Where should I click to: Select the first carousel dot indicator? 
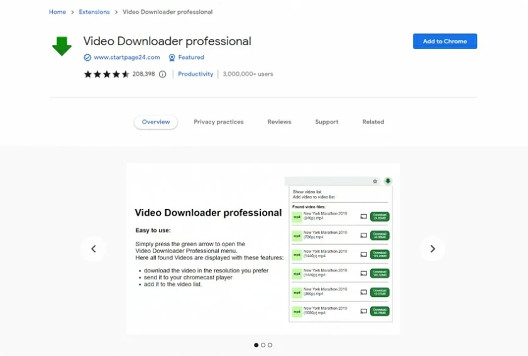(256, 345)
